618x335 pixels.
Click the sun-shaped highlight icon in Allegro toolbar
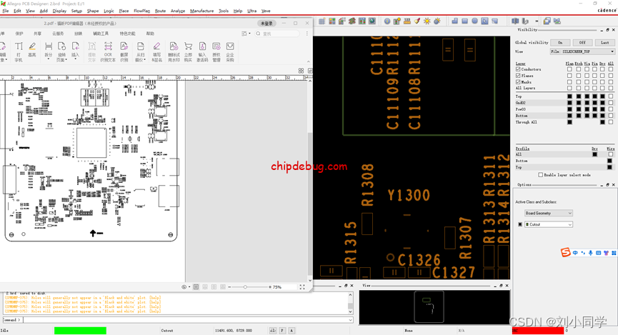point(427,21)
